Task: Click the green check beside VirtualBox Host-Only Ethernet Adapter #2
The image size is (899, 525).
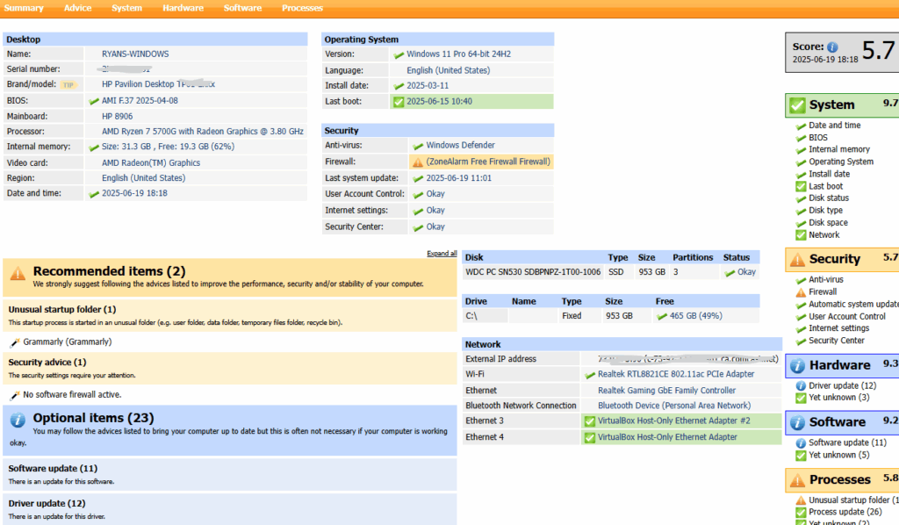Action: click(589, 421)
